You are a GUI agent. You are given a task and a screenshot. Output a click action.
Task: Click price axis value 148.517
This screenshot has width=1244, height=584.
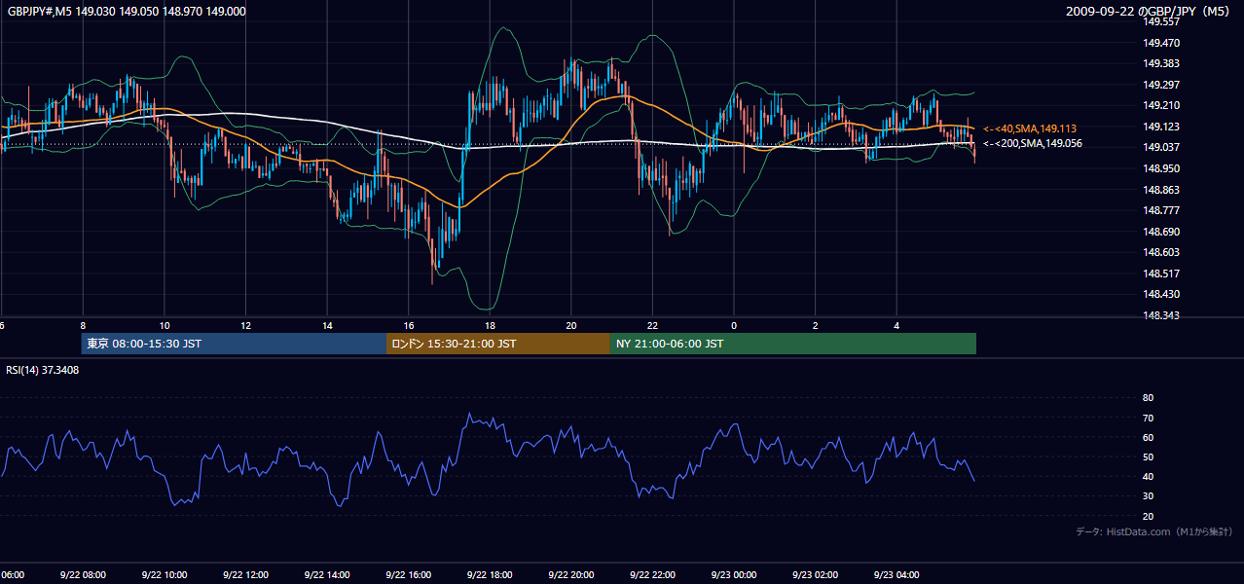[x=1161, y=274]
